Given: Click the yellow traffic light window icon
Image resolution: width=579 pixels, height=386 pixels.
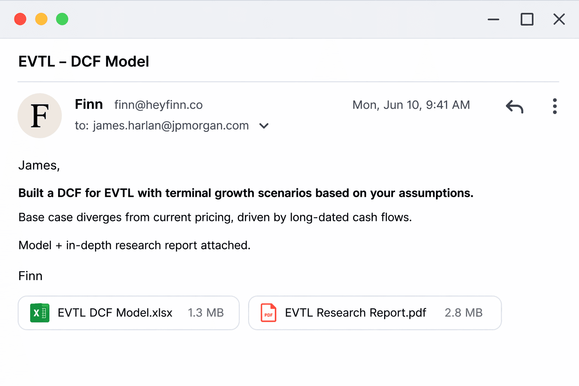Looking at the screenshot, I should 41,19.
